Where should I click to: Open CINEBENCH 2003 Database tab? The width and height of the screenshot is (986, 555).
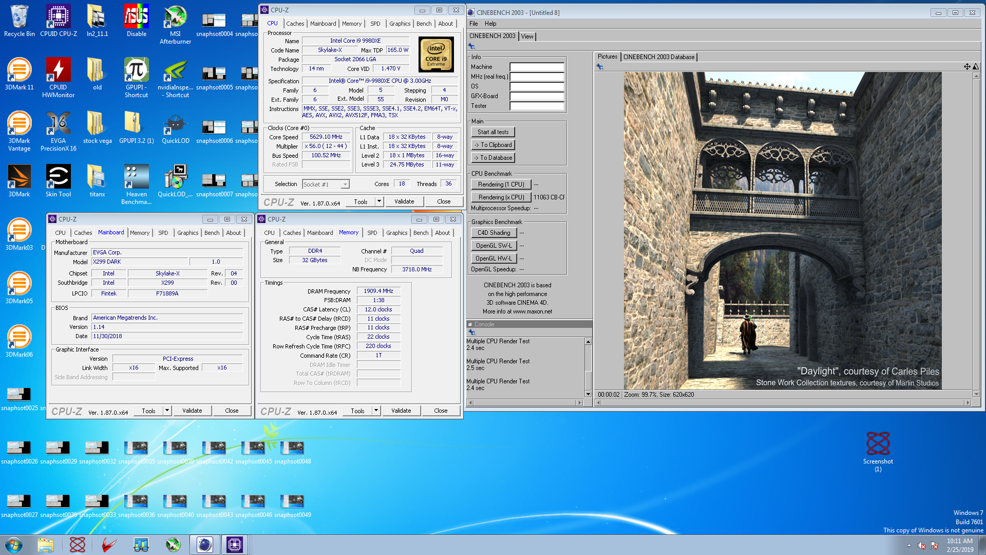point(658,57)
